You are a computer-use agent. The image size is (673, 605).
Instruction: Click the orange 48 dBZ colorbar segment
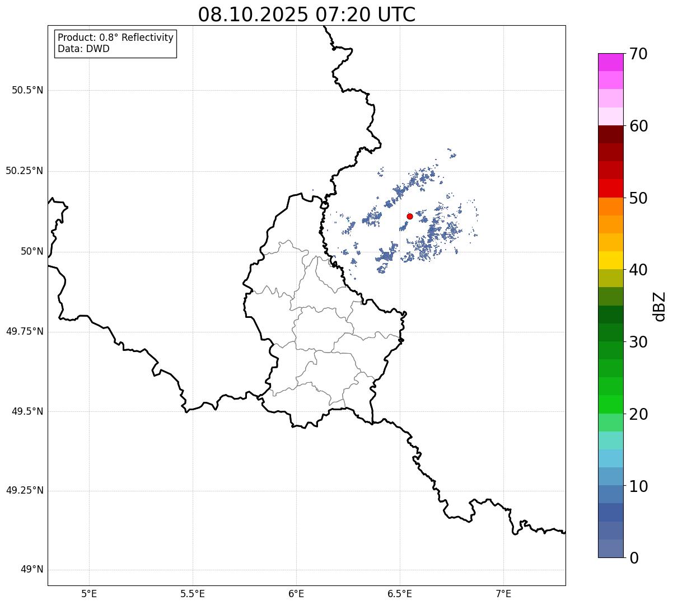(610, 207)
